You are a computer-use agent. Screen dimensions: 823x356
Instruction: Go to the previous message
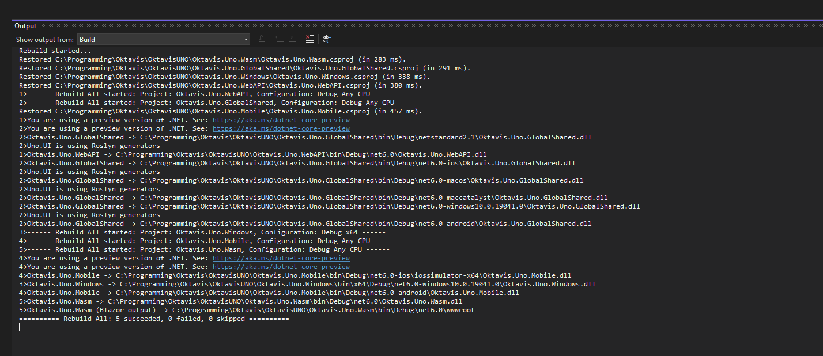[279, 39]
